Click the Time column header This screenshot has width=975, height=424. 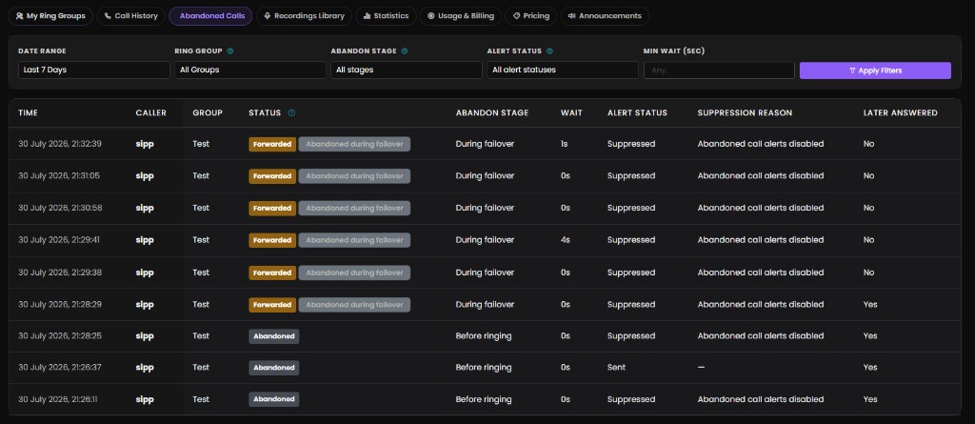click(28, 112)
